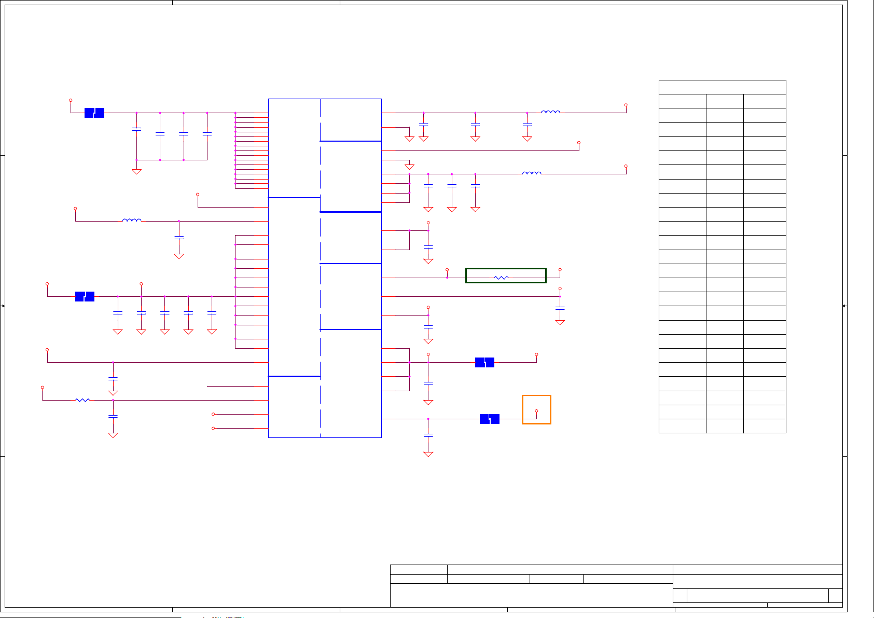Pick the lowest blue jumper right of the IC

click(490, 419)
